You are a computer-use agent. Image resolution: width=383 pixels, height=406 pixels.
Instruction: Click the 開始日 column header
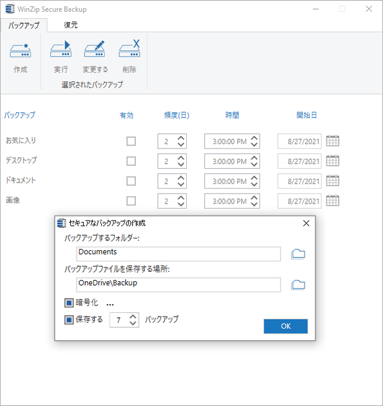click(x=307, y=115)
